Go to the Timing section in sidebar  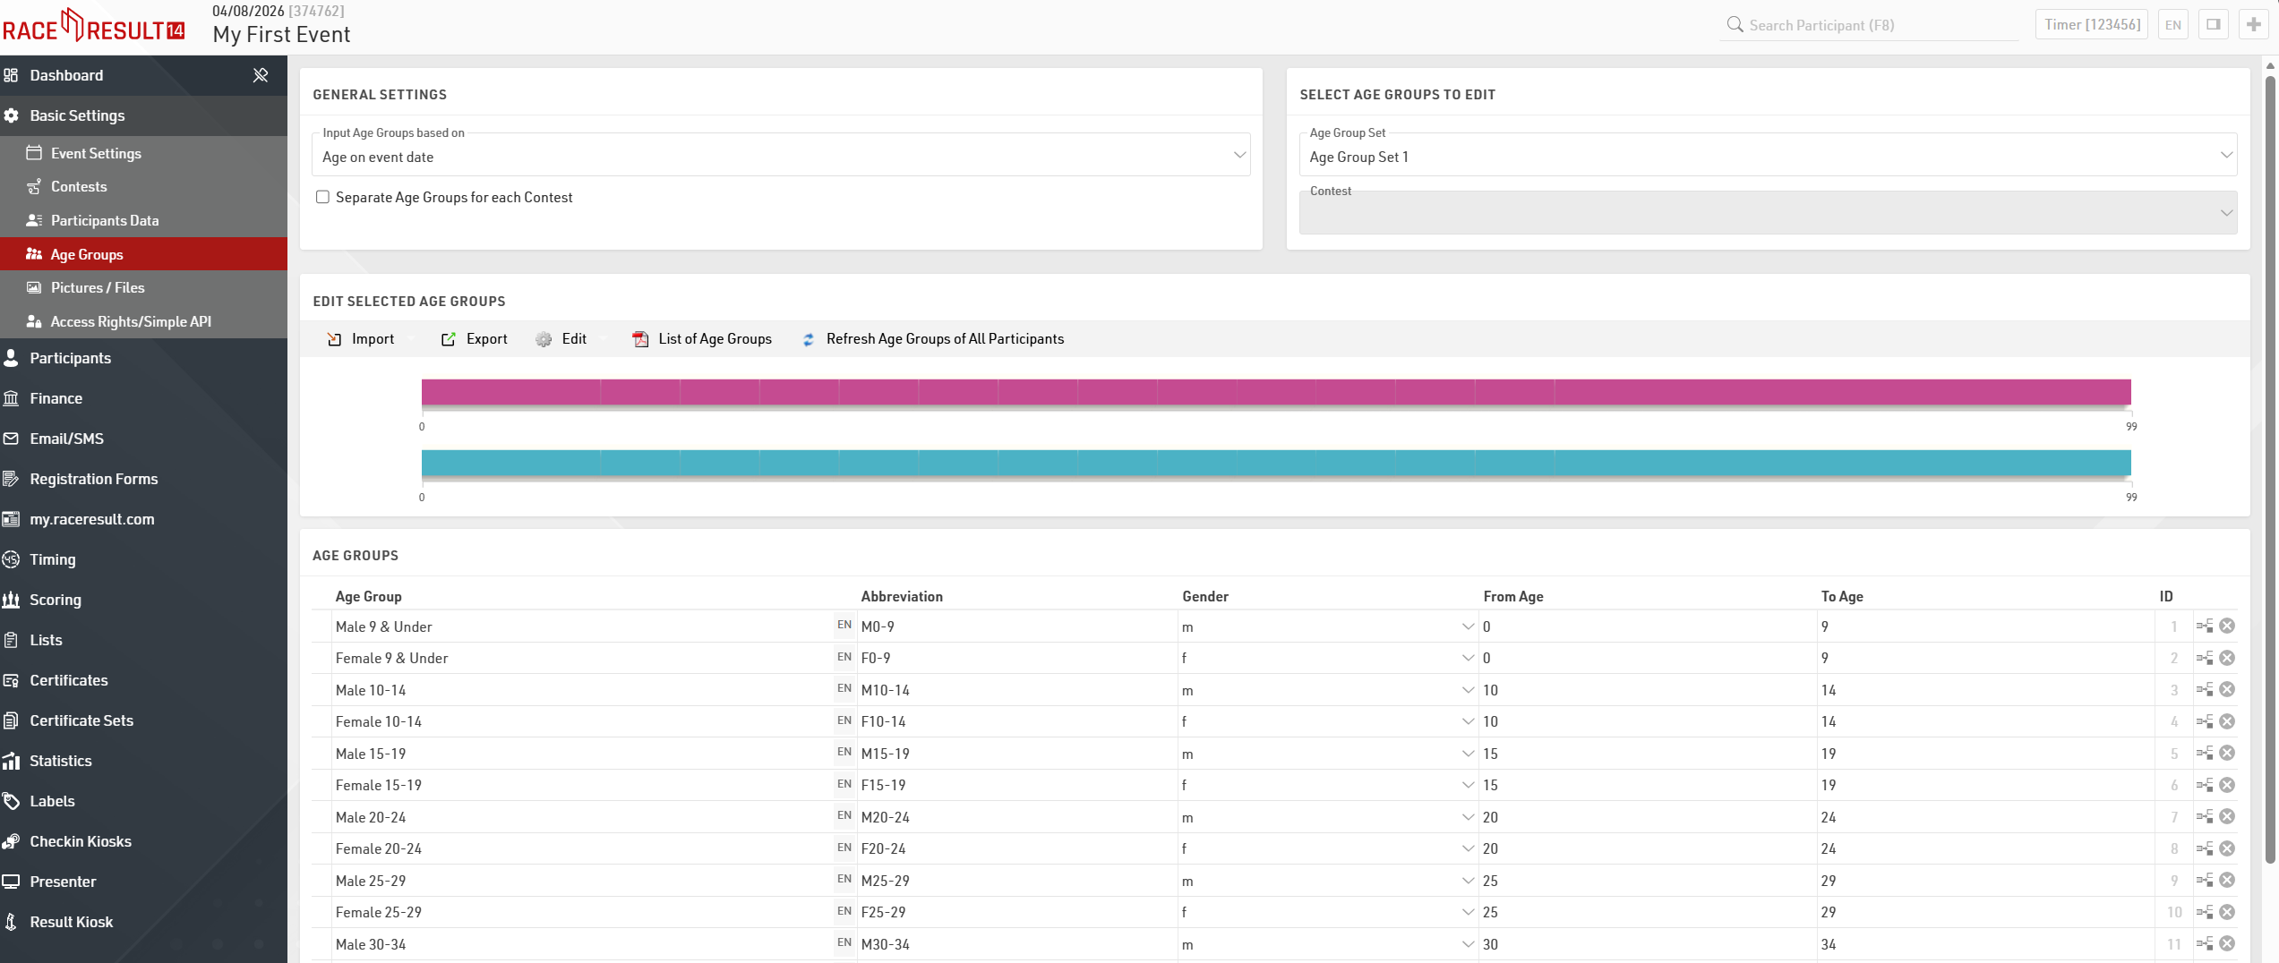point(52,559)
